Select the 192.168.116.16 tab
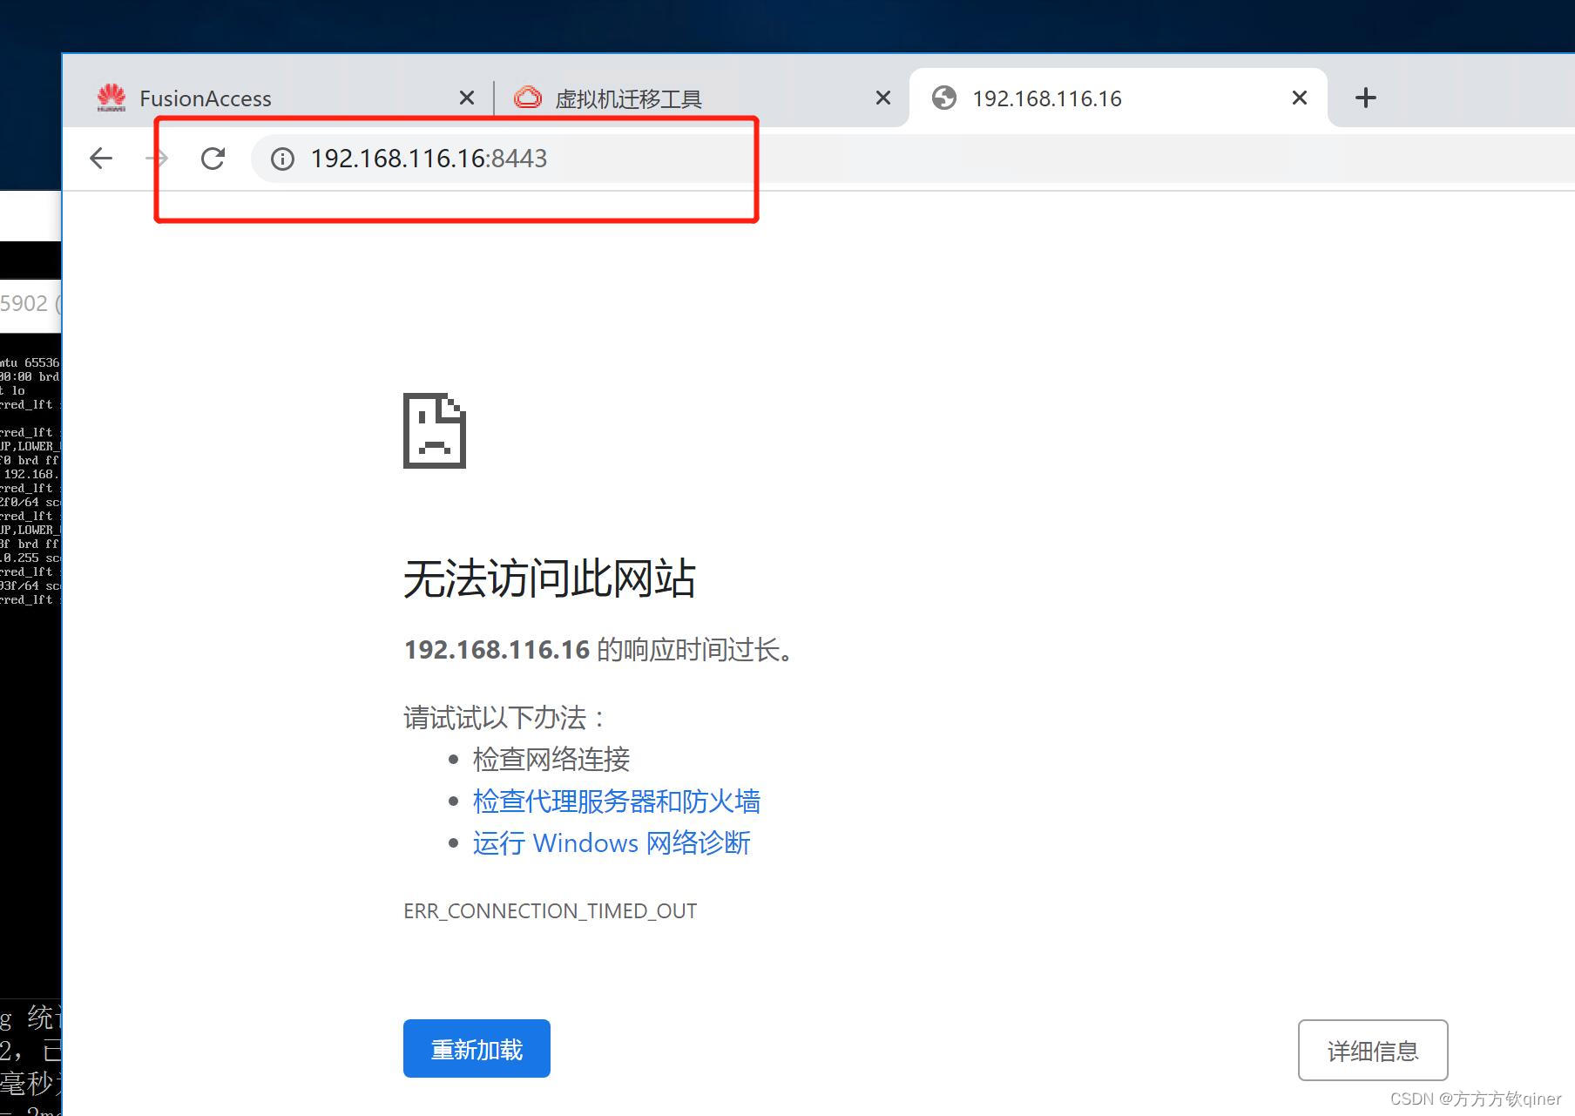 (x=1118, y=98)
